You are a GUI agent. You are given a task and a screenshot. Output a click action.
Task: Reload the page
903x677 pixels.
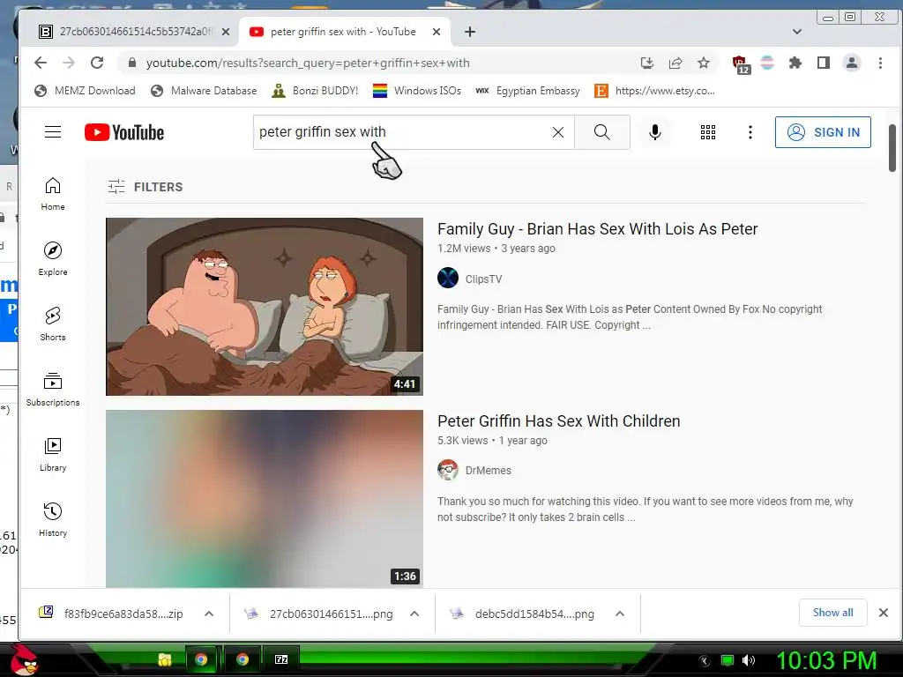pos(97,63)
